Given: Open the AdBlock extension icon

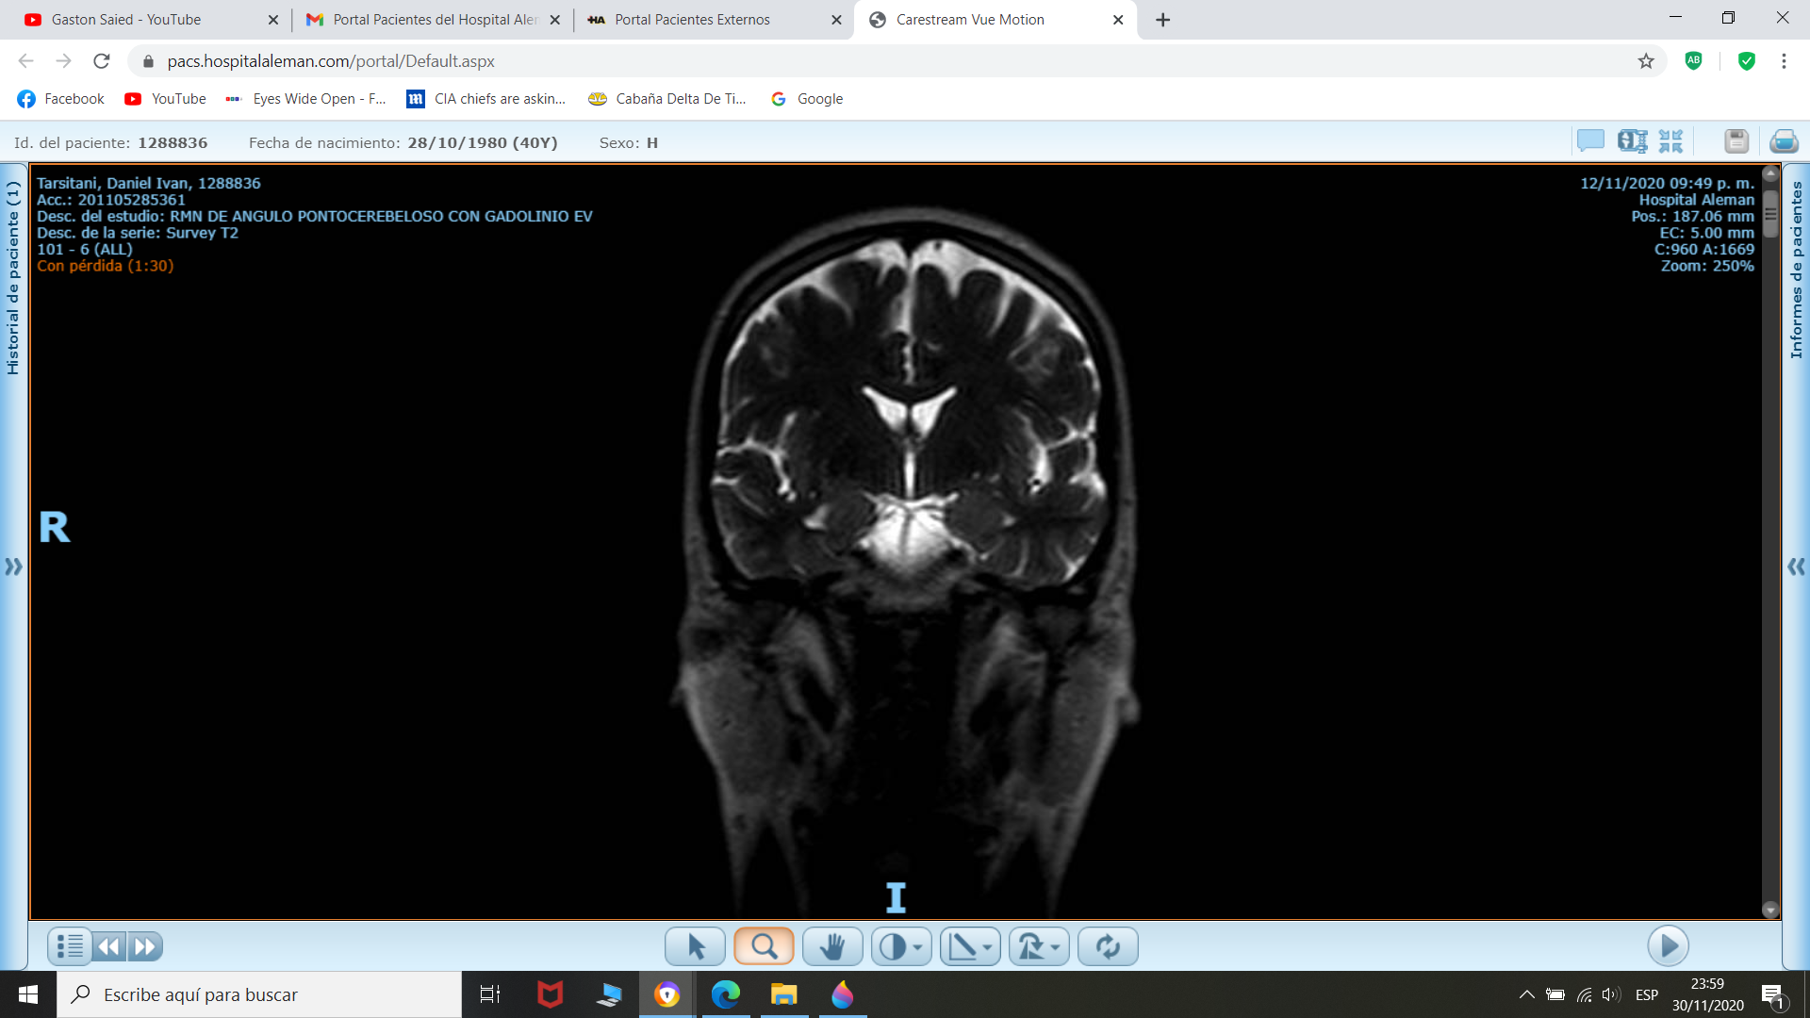Looking at the screenshot, I should 1694,61.
